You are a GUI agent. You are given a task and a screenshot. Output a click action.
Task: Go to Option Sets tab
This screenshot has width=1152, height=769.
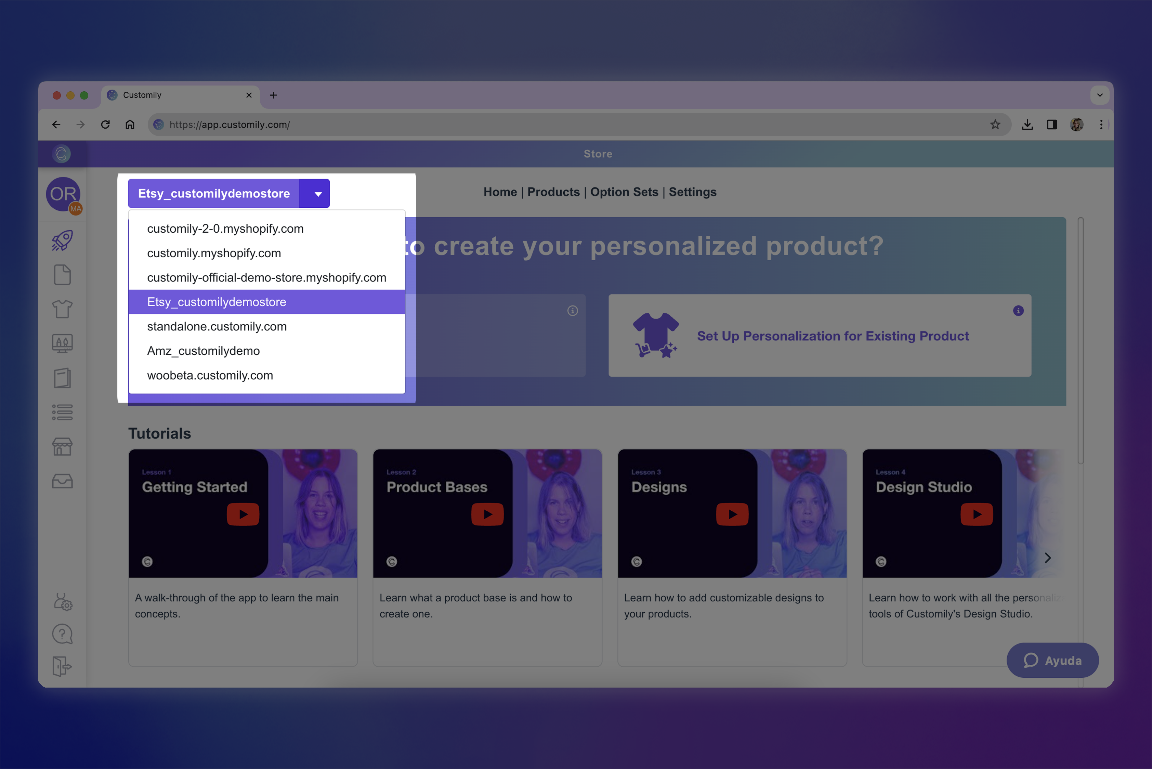click(624, 192)
